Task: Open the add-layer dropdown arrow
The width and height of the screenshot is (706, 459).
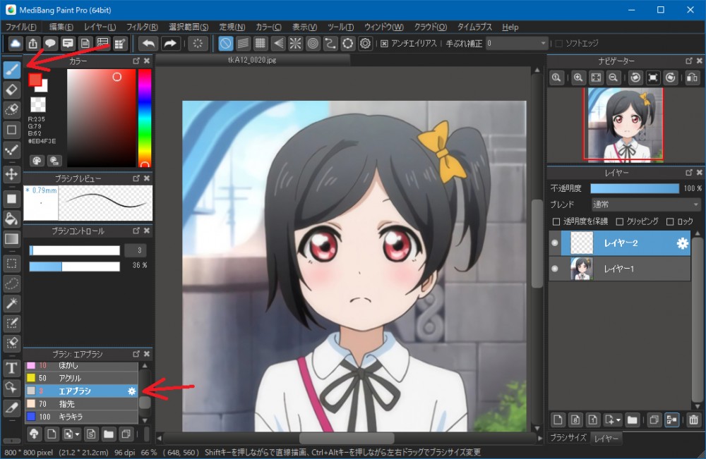Action: tap(618, 420)
